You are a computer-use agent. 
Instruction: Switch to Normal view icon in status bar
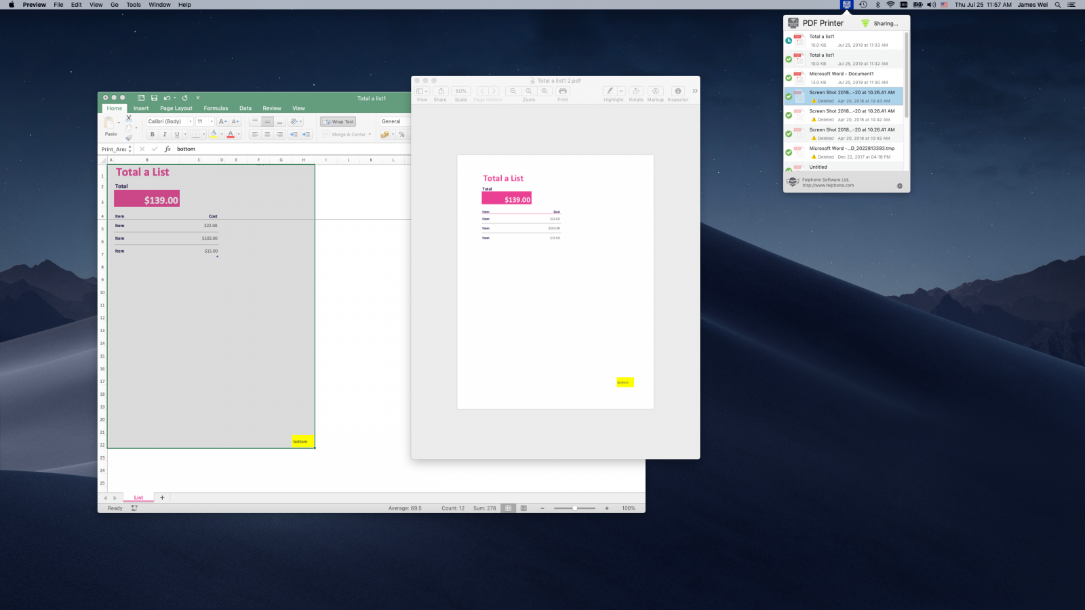508,508
